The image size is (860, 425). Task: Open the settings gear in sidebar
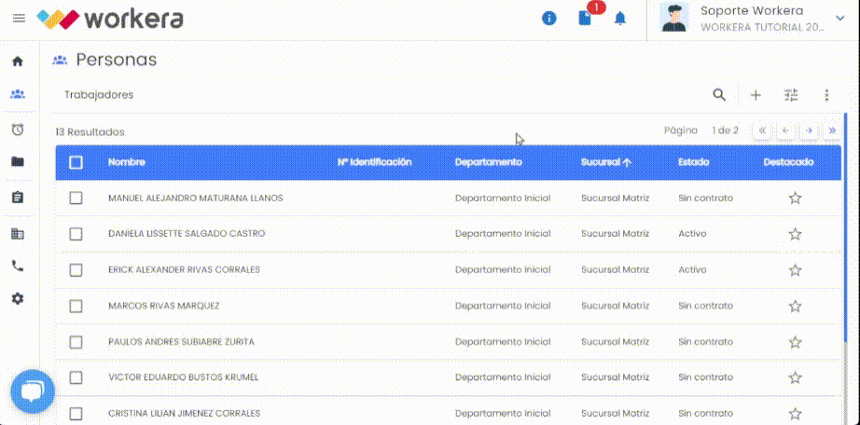point(18,299)
